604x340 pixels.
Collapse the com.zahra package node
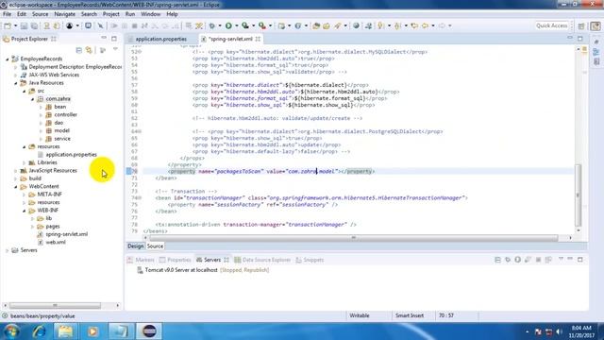32,99
